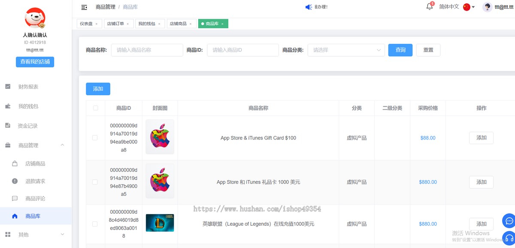The image size is (515, 248).
Task: Focus the 商品ID input field
Action: coord(243,50)
